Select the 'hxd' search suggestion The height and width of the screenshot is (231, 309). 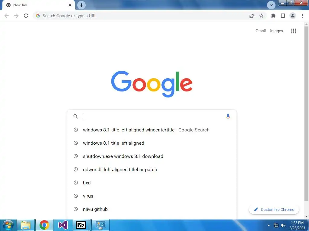coord(152,183)
